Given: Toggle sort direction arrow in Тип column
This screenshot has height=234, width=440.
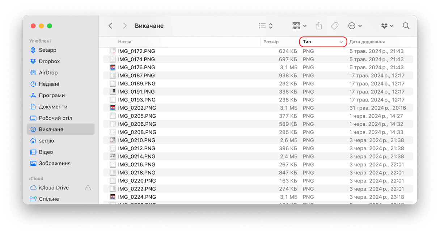Looking at the screenshot, I should [341, 42].
